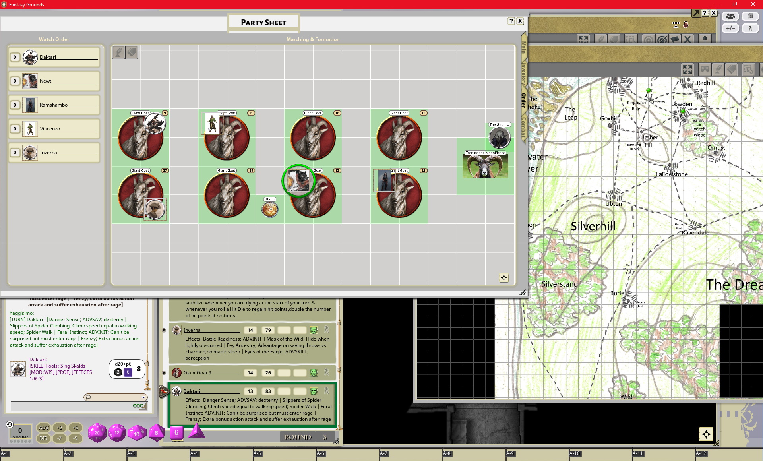This screenshot has width=763, height=461.
Task: Roll the purple d12 die
Action: pos(117,432)
